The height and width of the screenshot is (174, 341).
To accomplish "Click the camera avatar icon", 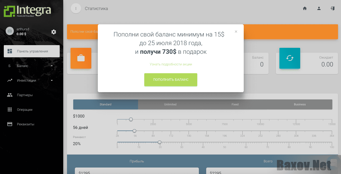I will click(10, 31).
